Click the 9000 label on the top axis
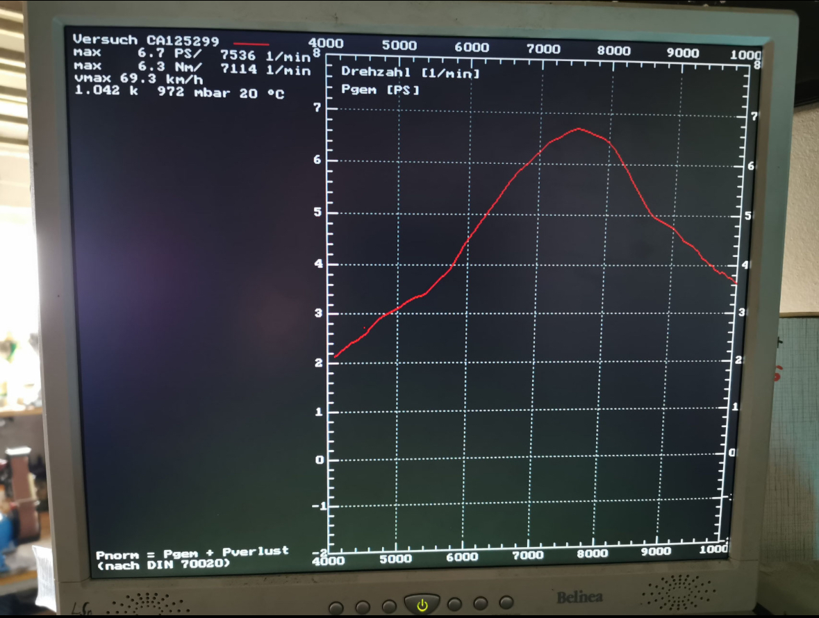The image size is (819, 618). [683, 53]
